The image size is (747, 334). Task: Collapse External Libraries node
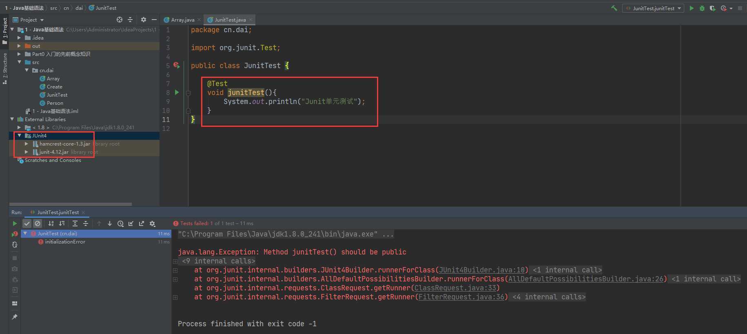coord(12,119)
